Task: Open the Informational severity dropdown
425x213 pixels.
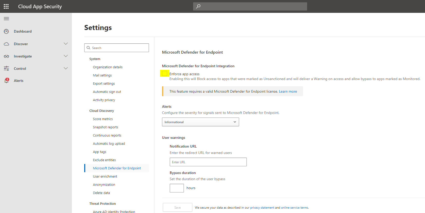Action: point(200,122)
